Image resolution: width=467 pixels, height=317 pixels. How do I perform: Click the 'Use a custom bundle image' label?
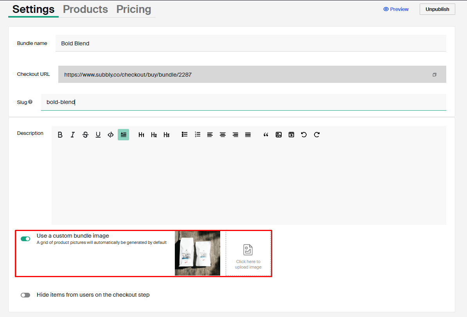click(73, 236)
